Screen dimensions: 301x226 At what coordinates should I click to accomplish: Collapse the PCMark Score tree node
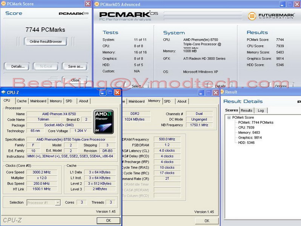click(x=229, y=117)
